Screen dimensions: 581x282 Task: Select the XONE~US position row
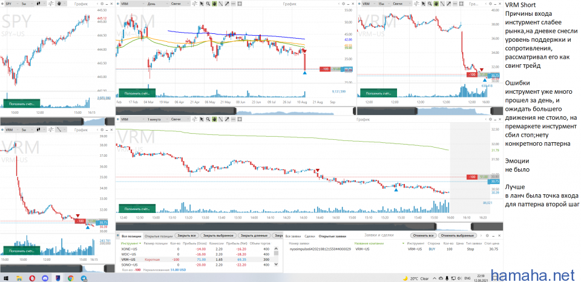[196, 249]
